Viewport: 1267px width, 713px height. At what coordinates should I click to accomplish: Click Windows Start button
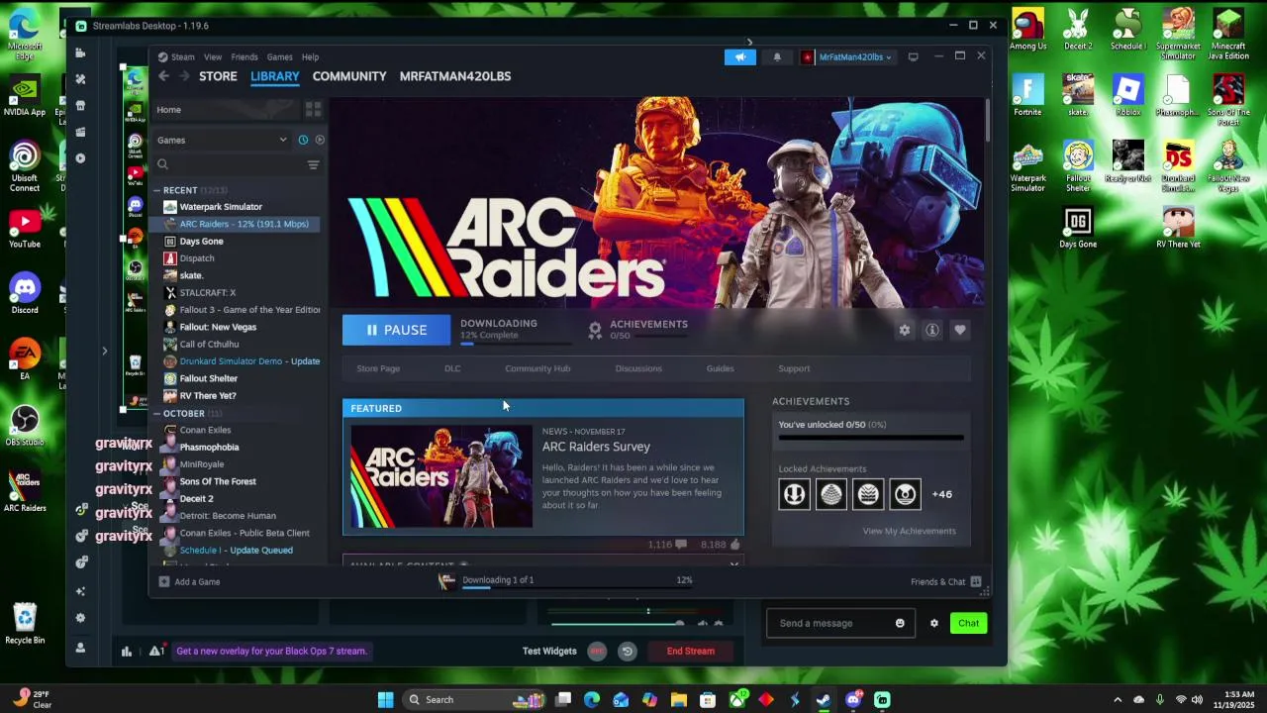click(x=385, y=700)
